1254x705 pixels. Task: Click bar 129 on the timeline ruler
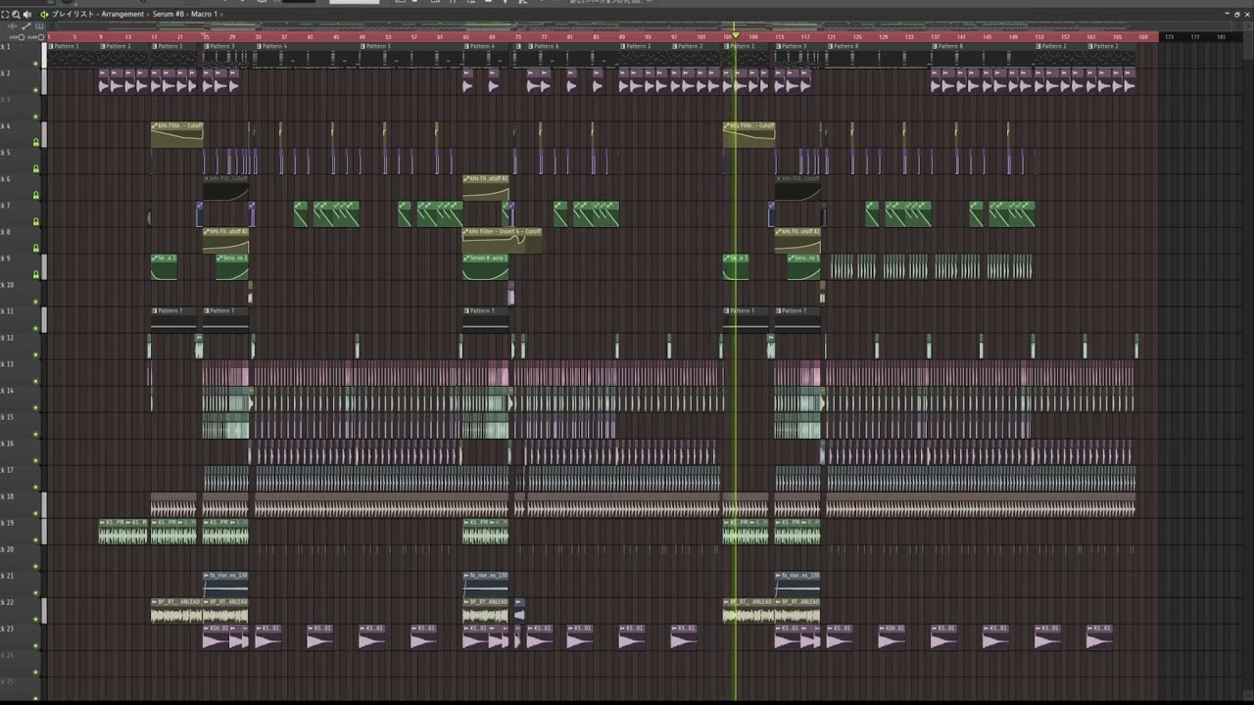(x=883, y=37)
